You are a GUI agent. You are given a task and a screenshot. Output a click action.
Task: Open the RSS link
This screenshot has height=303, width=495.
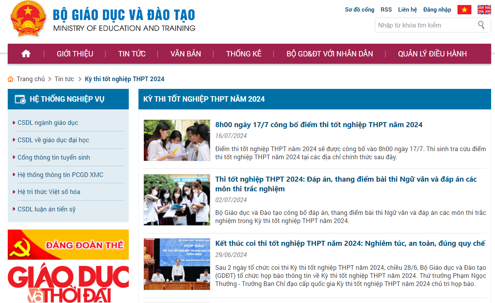(386, 10)
